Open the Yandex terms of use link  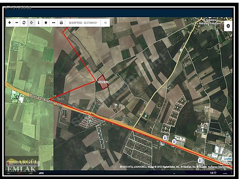[x=219, y=167]
